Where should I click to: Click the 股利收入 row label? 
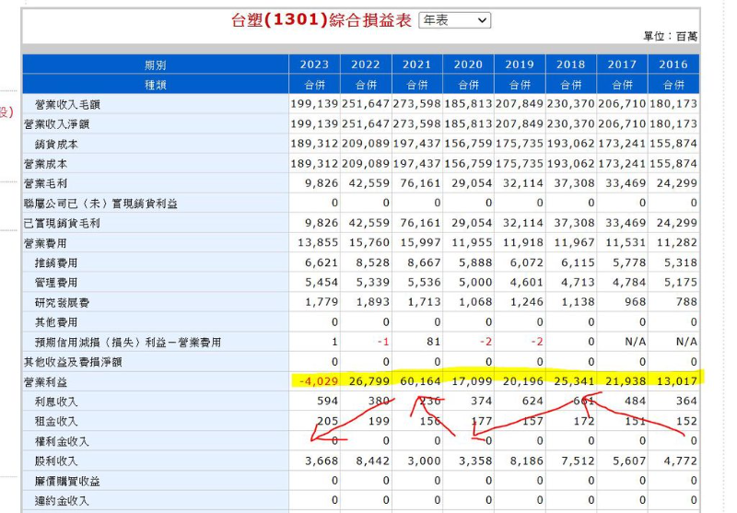[x=56, y=461]
